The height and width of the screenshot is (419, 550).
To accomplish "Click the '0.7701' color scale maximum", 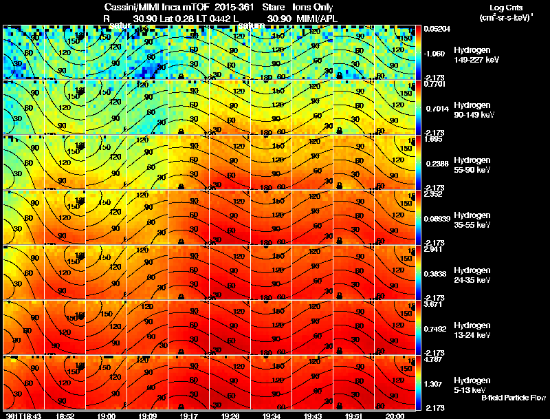I will (x=435, y=84).
